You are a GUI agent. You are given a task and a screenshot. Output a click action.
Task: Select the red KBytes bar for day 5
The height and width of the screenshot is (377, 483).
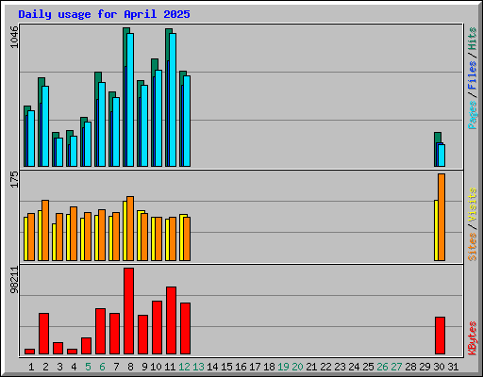pyautogui.click(x=86, y=346)
